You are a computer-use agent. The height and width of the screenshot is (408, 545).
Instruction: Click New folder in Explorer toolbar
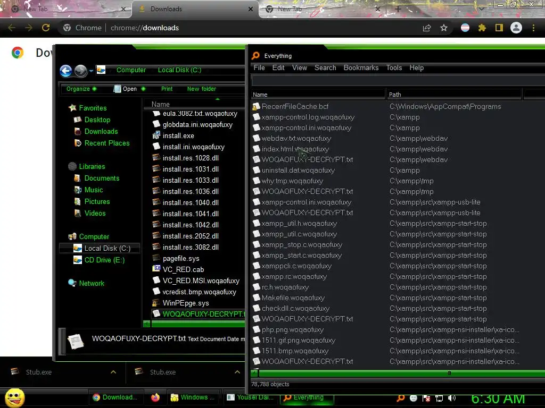tap(202, 89)
